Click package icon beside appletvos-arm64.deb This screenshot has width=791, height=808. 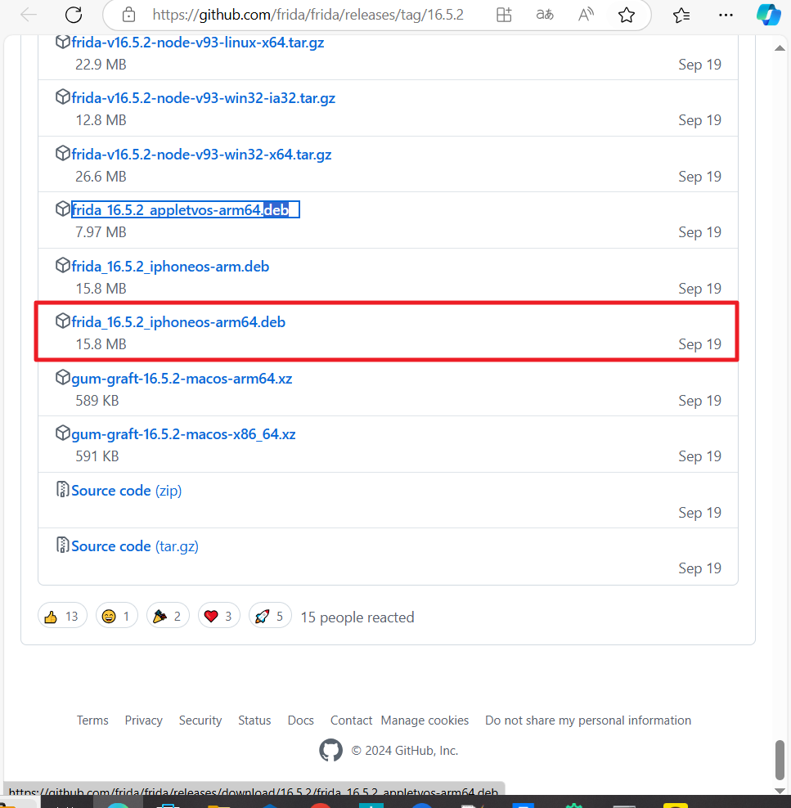tap(62, 209)
